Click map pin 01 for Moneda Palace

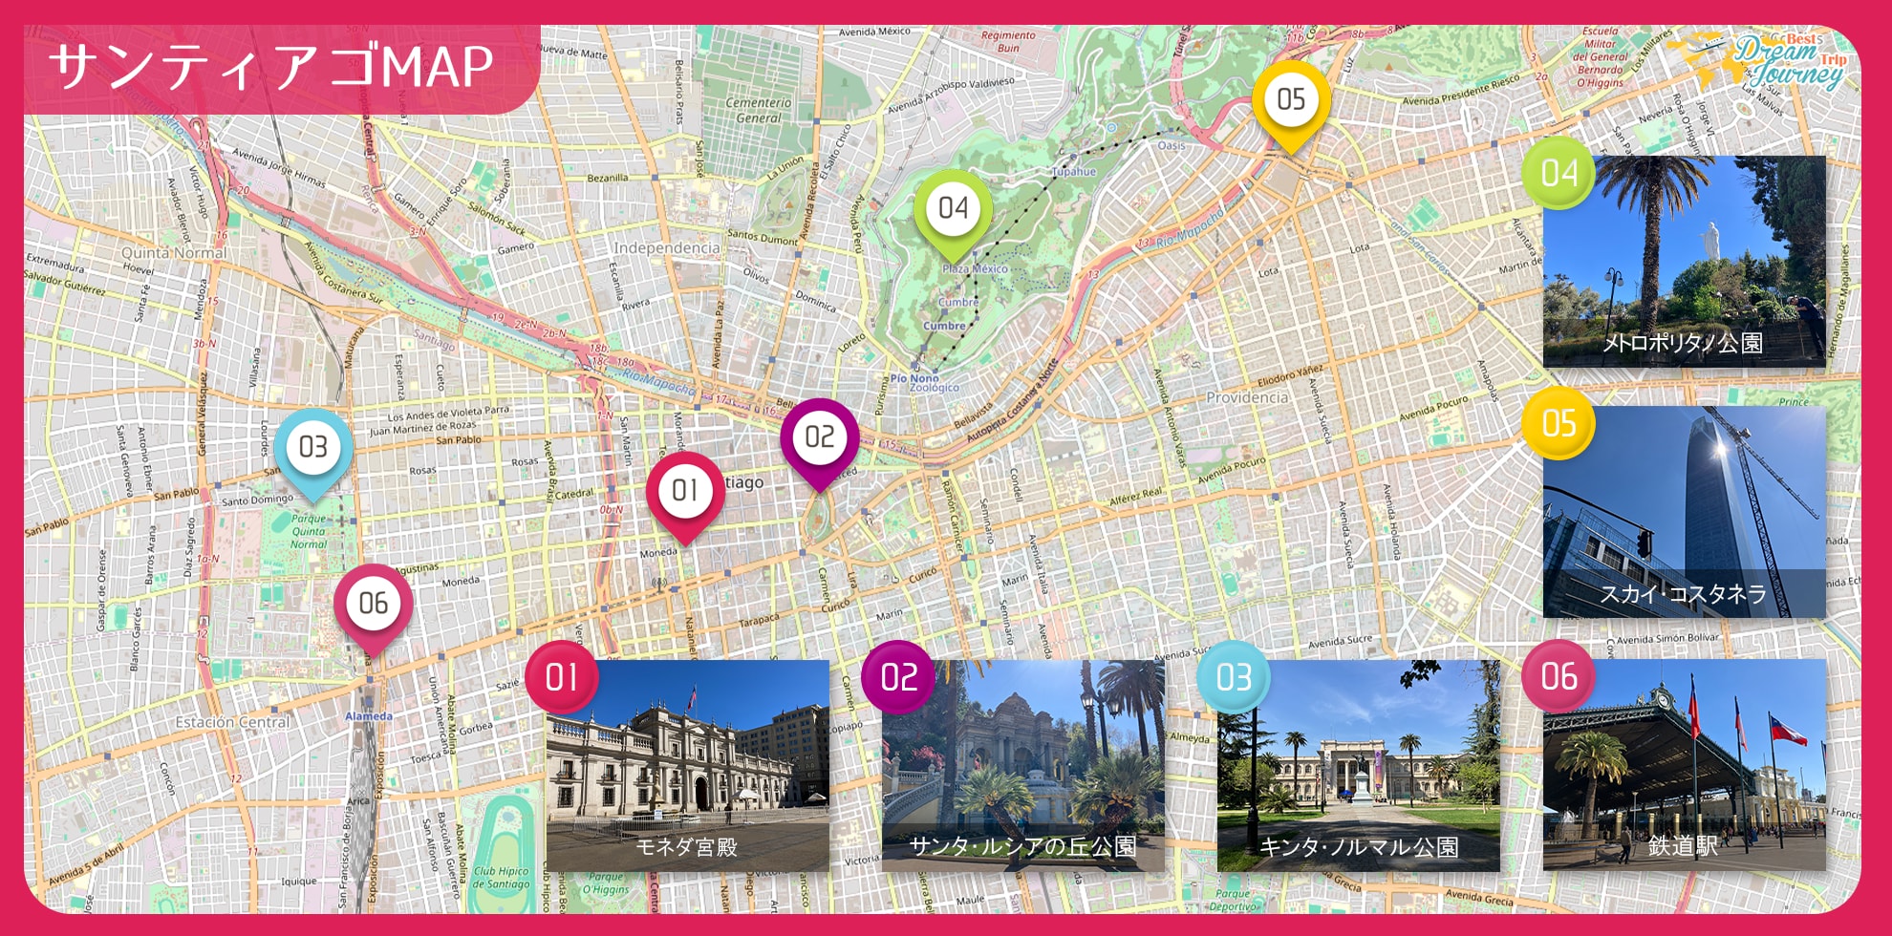(684, 492)
